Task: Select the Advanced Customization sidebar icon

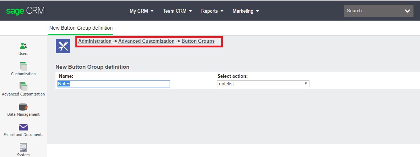Action: (23, 86)
